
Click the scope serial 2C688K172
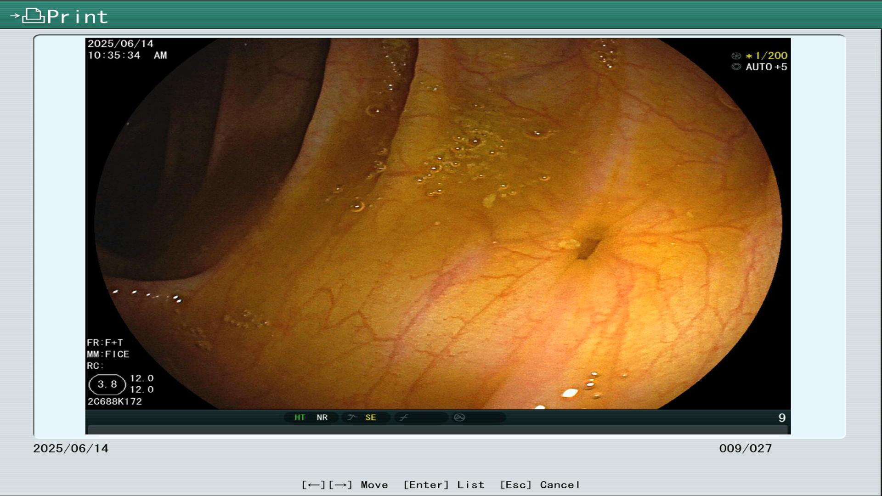pyautogui.click(x=115, y=401)
